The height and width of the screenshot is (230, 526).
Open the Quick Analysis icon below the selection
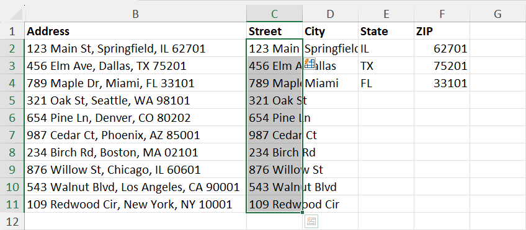tap(311, 221)
